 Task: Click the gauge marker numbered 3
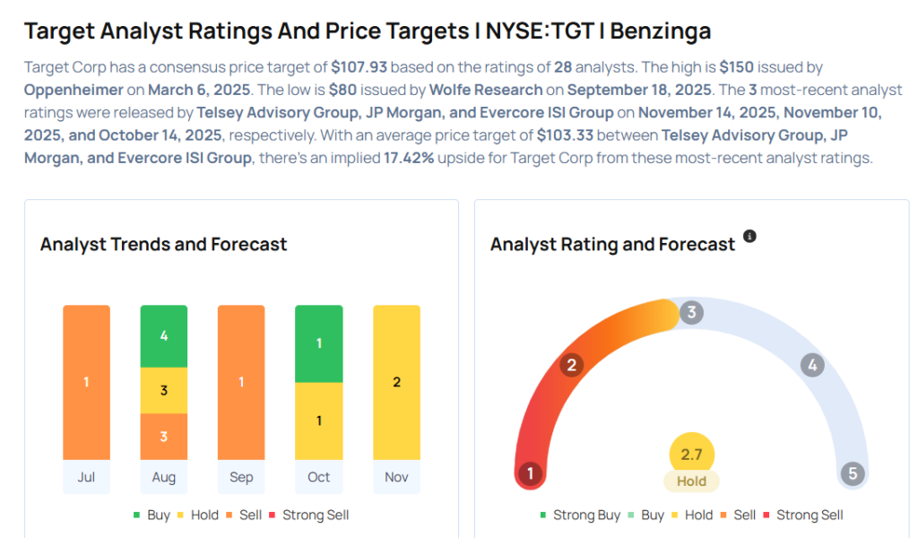[690, 313]
